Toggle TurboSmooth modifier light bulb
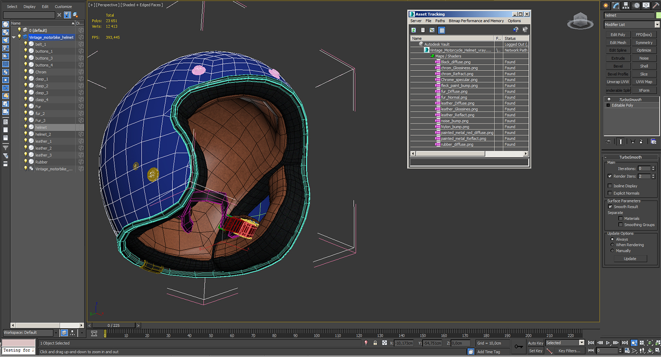The height and width of the screenshot is (357, 661). [608, 100]
